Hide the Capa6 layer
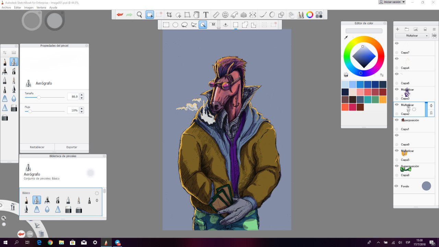Viewport: 439px width, 247px height. pos(396,74)
